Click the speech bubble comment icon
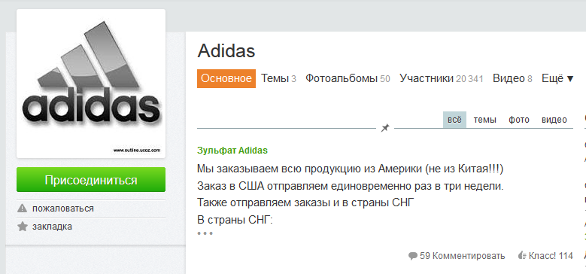This screenshot has height=274, width=586. [412, 256]
